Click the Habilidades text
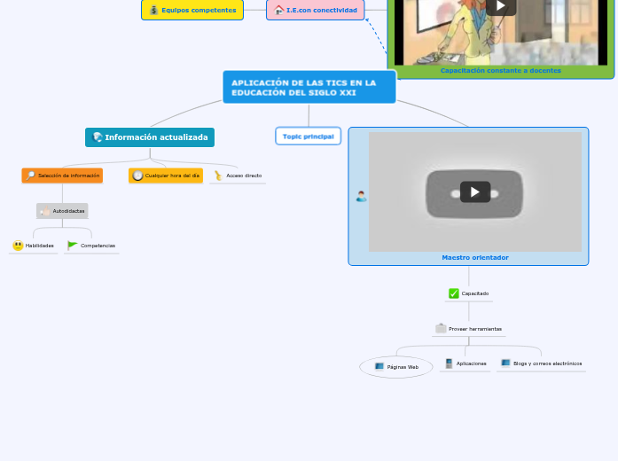The image size is (618, 461). tap(39, 246)
